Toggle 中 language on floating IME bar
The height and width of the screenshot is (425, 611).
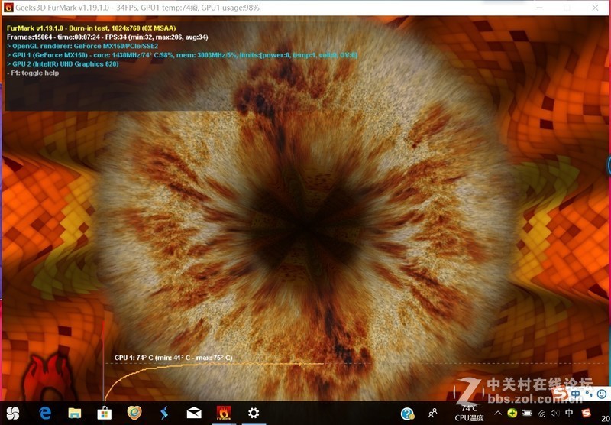point(576,394)
